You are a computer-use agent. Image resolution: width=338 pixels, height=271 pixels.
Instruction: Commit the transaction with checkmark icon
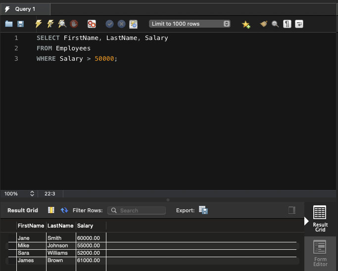[110, 24]
